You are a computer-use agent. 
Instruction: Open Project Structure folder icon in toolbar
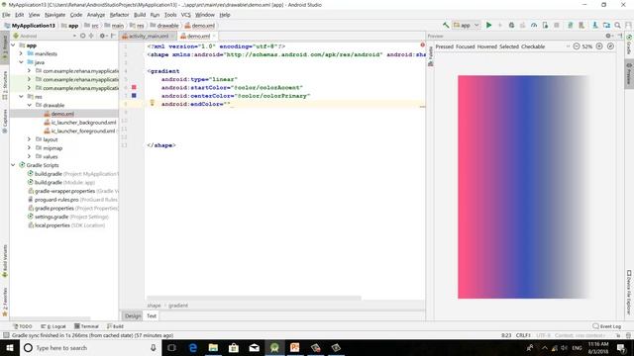606,25
